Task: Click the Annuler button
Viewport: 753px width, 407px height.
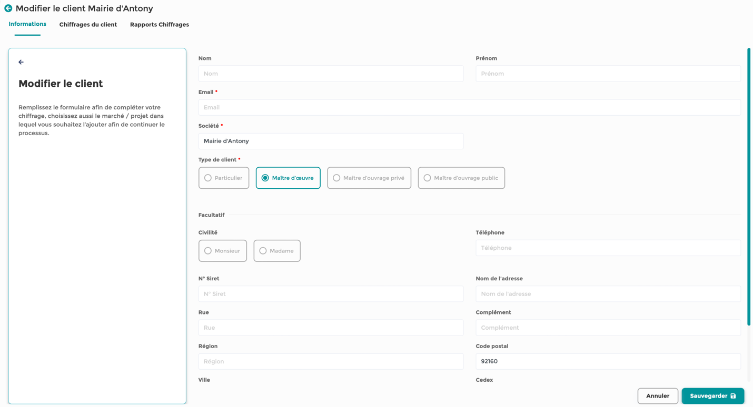Action: 658,396
